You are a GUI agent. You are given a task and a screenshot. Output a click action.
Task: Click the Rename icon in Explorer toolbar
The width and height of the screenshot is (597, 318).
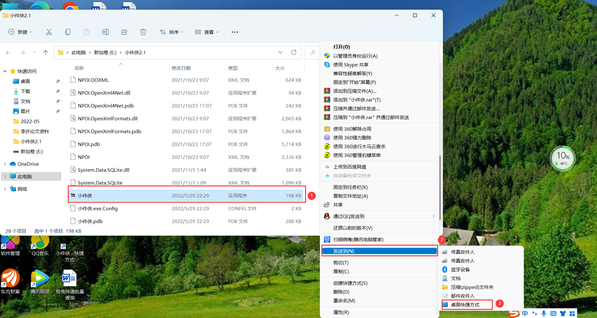pyautogui.click(x=105, y=32)
